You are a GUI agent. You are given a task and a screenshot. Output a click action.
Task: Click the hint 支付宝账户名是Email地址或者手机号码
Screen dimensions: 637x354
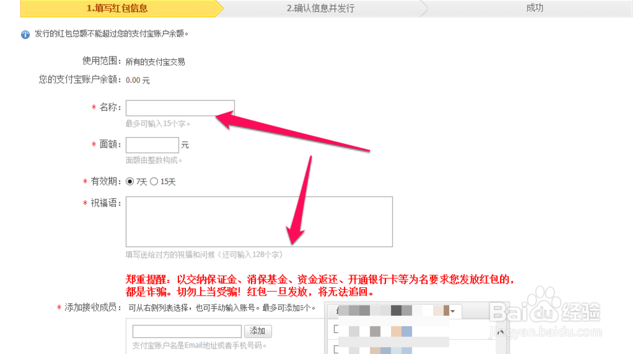[199, 346]
